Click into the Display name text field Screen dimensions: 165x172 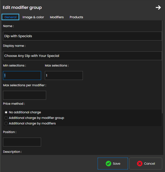click(x=82, y=56)
